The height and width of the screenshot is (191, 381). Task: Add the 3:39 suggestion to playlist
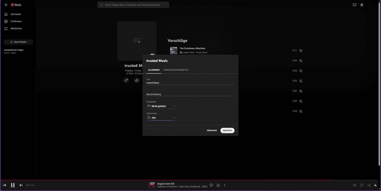pyautogui.click(x=301, y=61)
